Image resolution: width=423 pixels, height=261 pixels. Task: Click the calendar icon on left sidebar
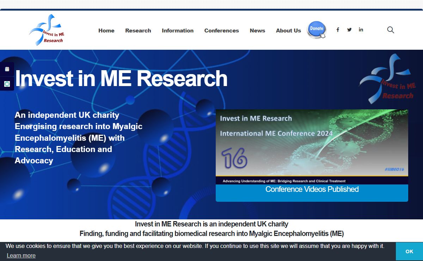pos(7,69)
